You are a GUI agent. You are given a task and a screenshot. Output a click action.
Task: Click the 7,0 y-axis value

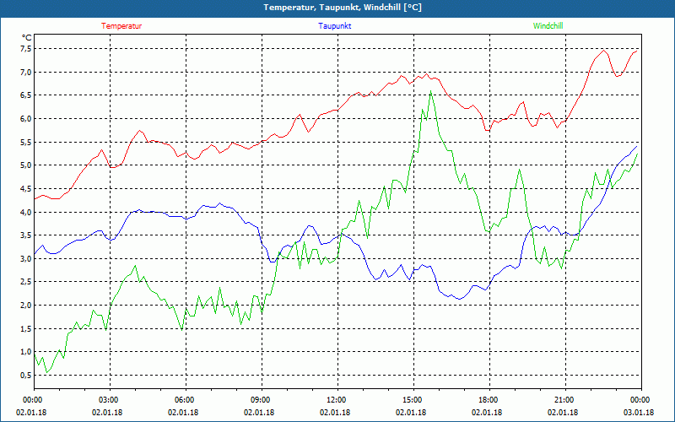tap(26, 72)
